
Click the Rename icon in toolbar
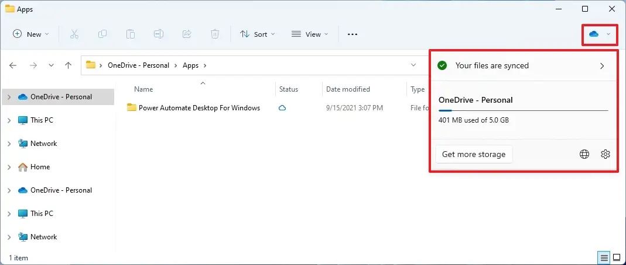tap(159, 34)
